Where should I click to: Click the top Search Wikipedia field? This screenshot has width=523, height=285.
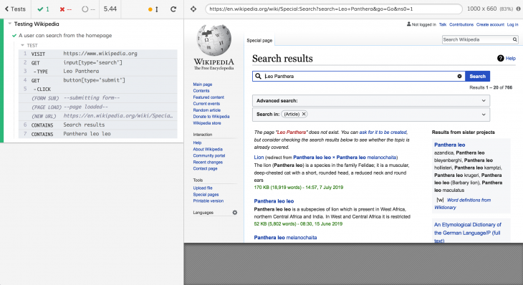(x=477, y=39)
